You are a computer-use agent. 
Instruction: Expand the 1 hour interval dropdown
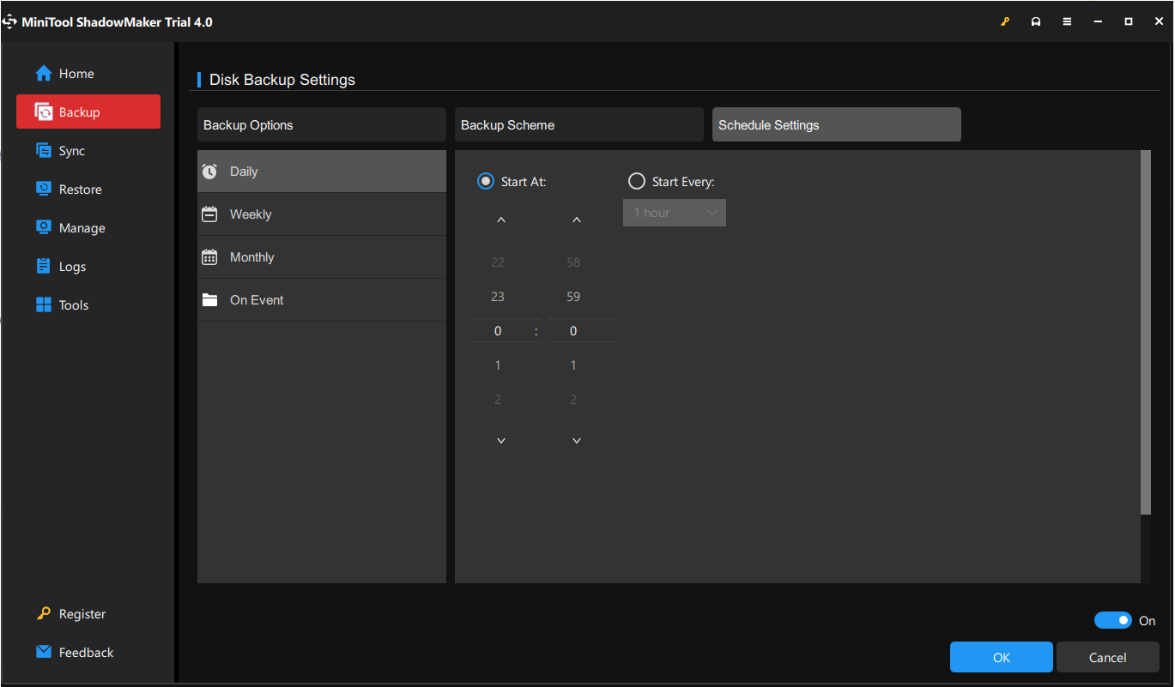click(x=675, y=213)
